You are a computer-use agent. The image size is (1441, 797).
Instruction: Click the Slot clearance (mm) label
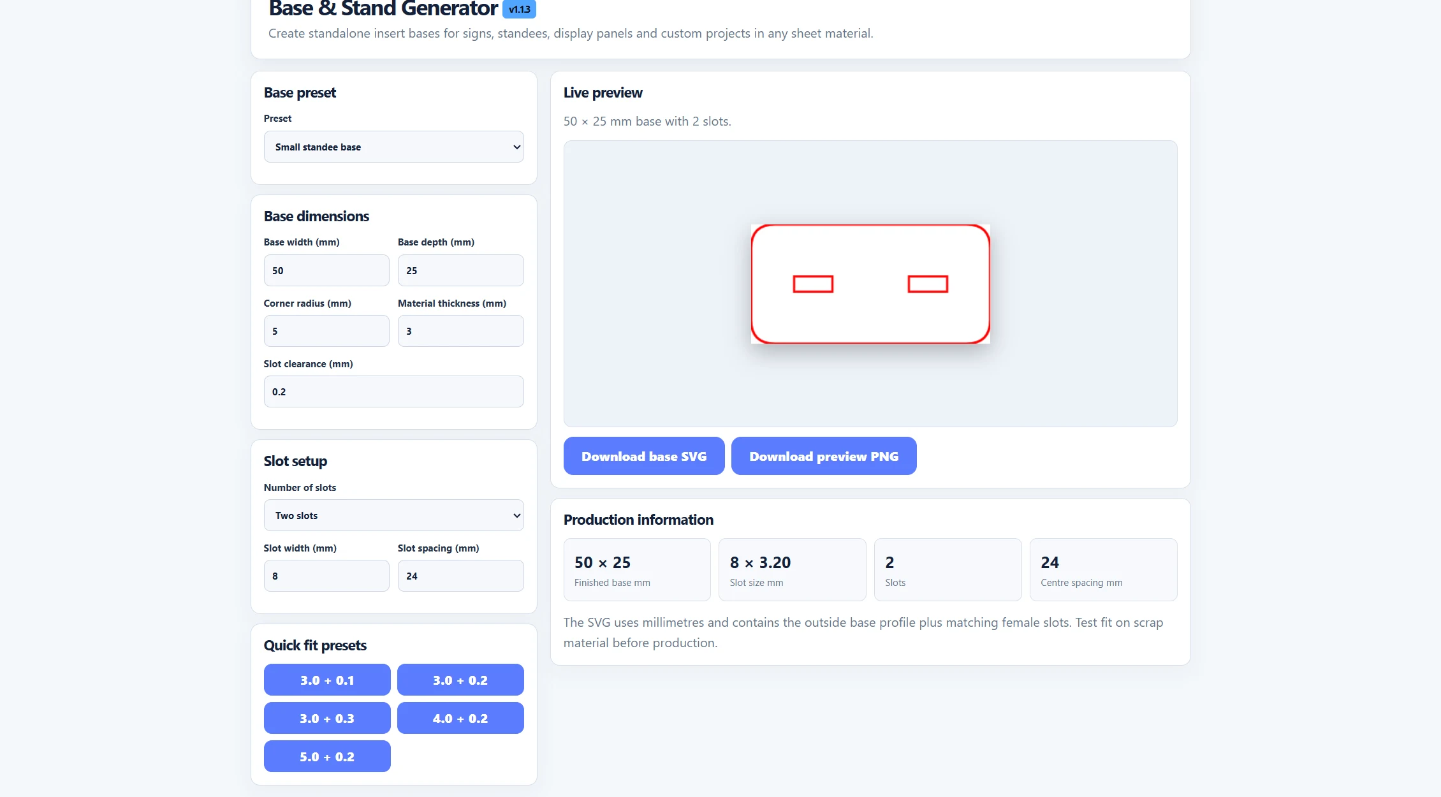click(308, 364)
